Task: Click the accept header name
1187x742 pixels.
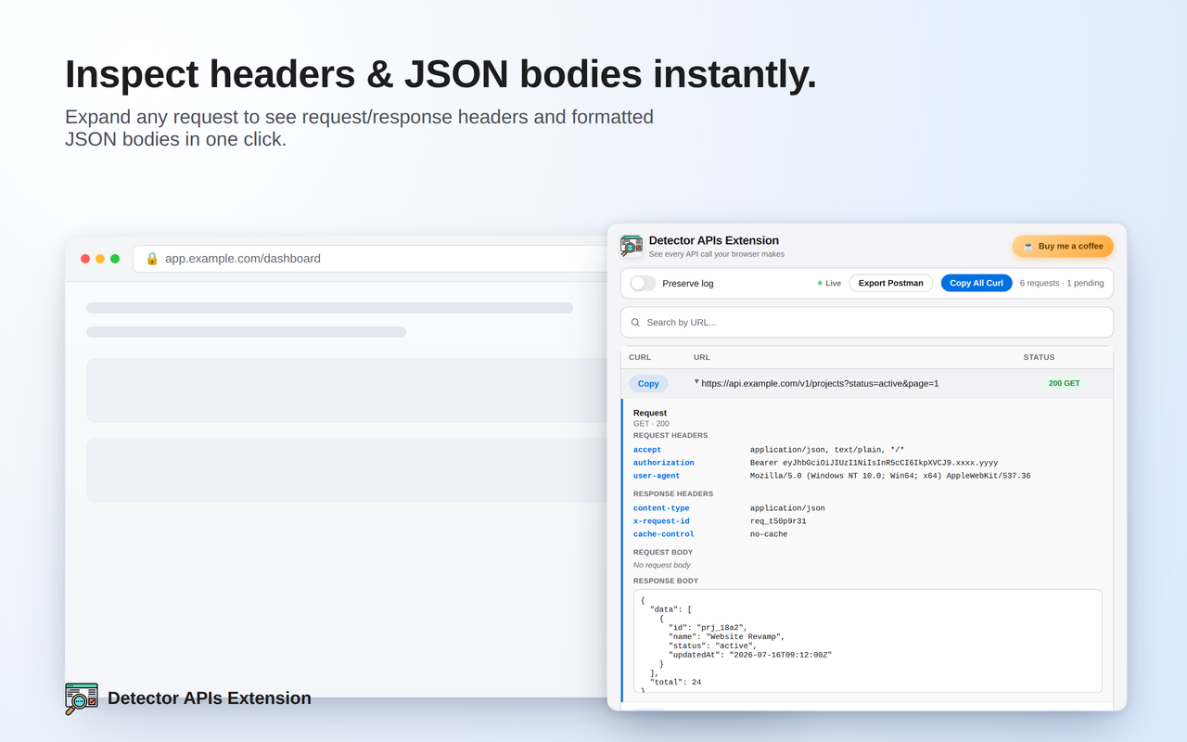Action: point(647,450)
